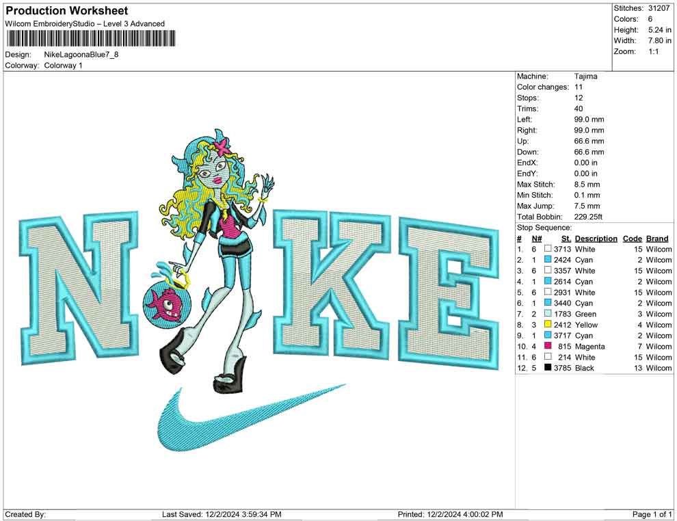Click the 'St.' column header
The image size is (677, 521).
pyautogui.click(x=566, y=238)
